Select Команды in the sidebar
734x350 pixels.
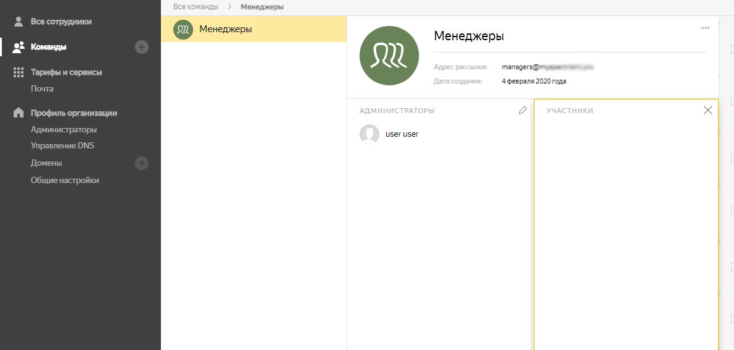pyautogui.click(x=49, y=47)
